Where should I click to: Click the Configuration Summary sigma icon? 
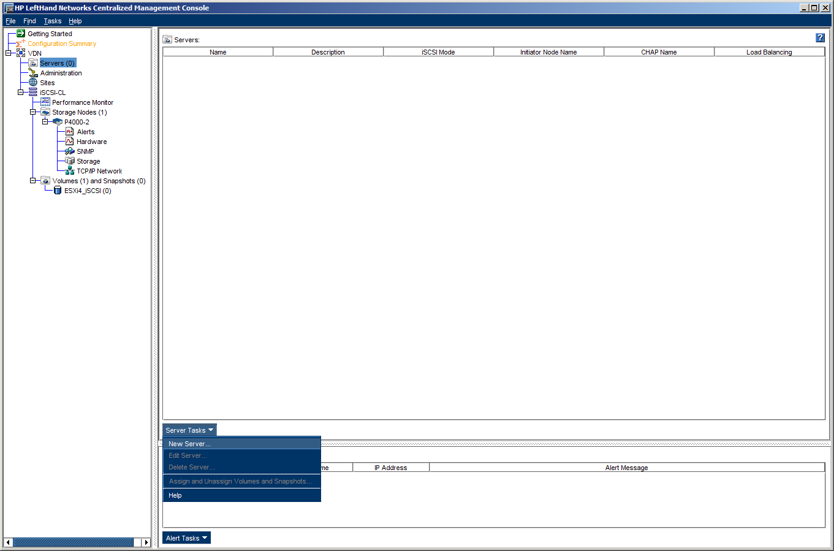pos(21,44)
